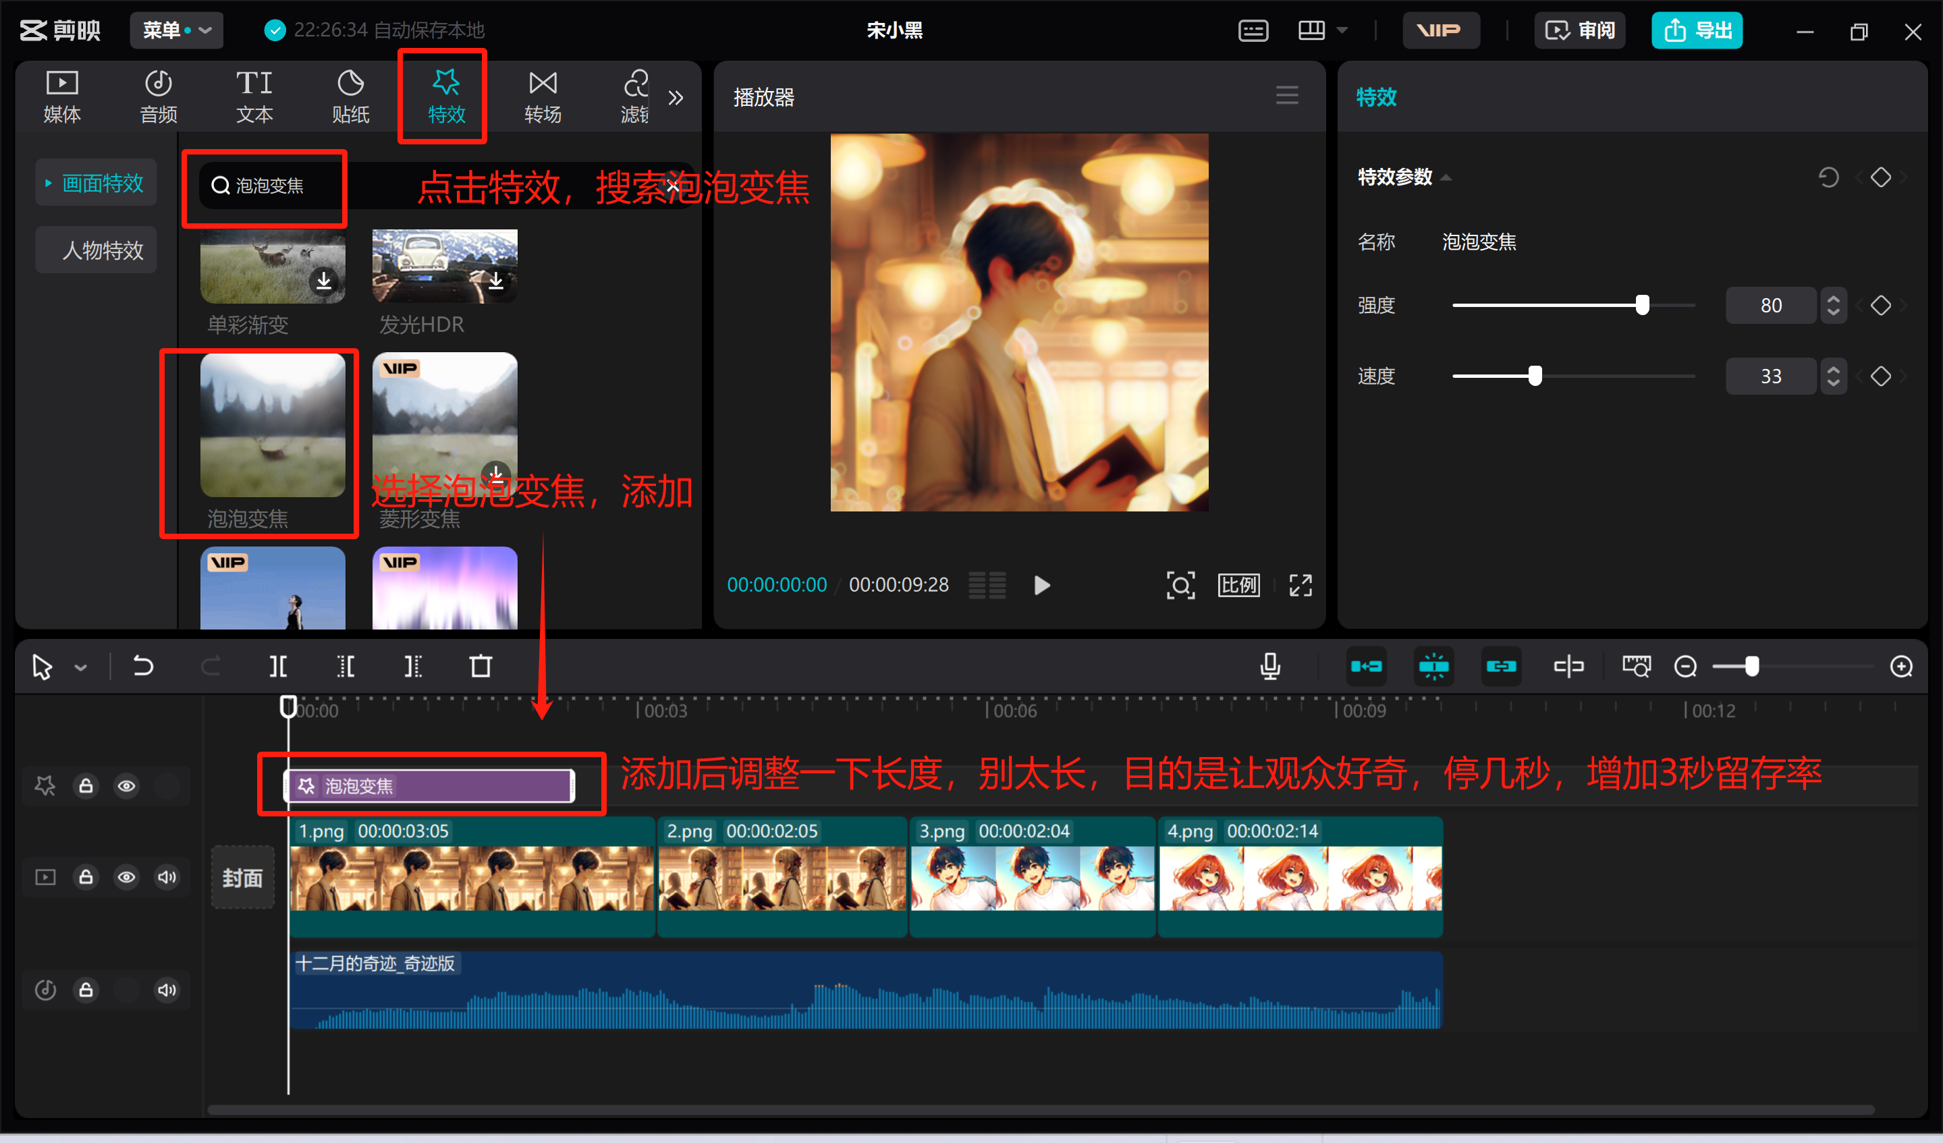
Task: Expand more tabs with double chevron
Action: click(x=676, y=98)
